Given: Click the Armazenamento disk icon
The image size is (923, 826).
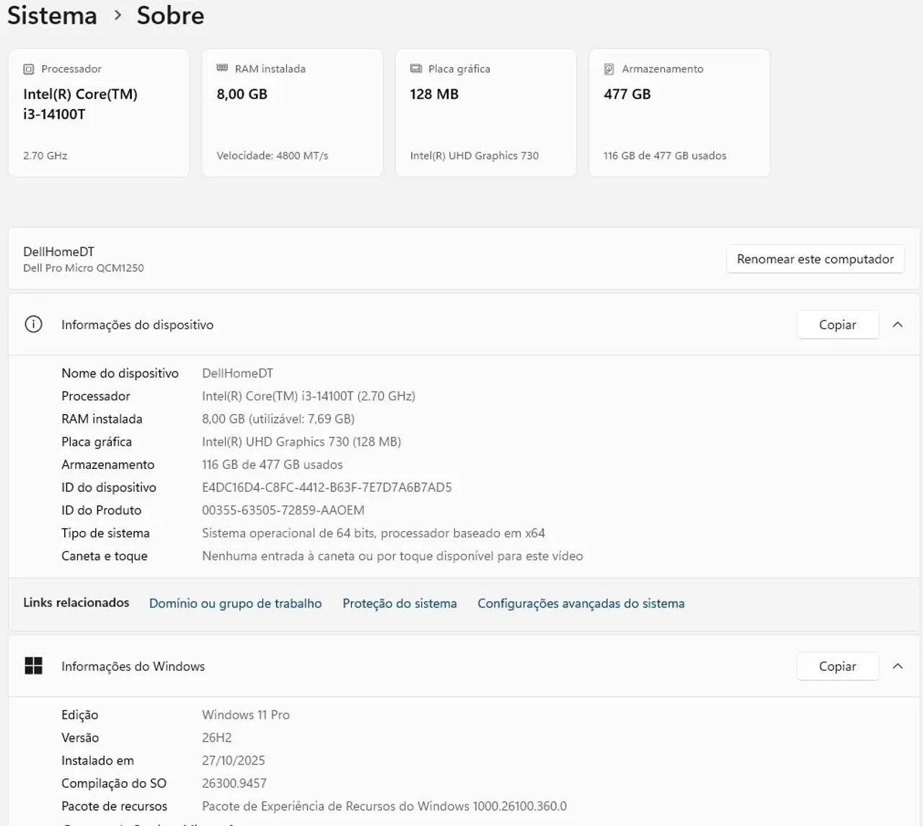Looking at the screenshot, I should click(x=609, y=69).
